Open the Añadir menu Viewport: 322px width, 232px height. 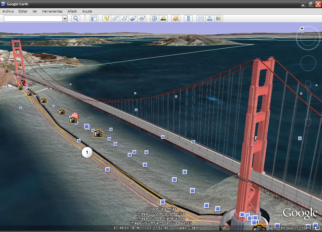72,11
